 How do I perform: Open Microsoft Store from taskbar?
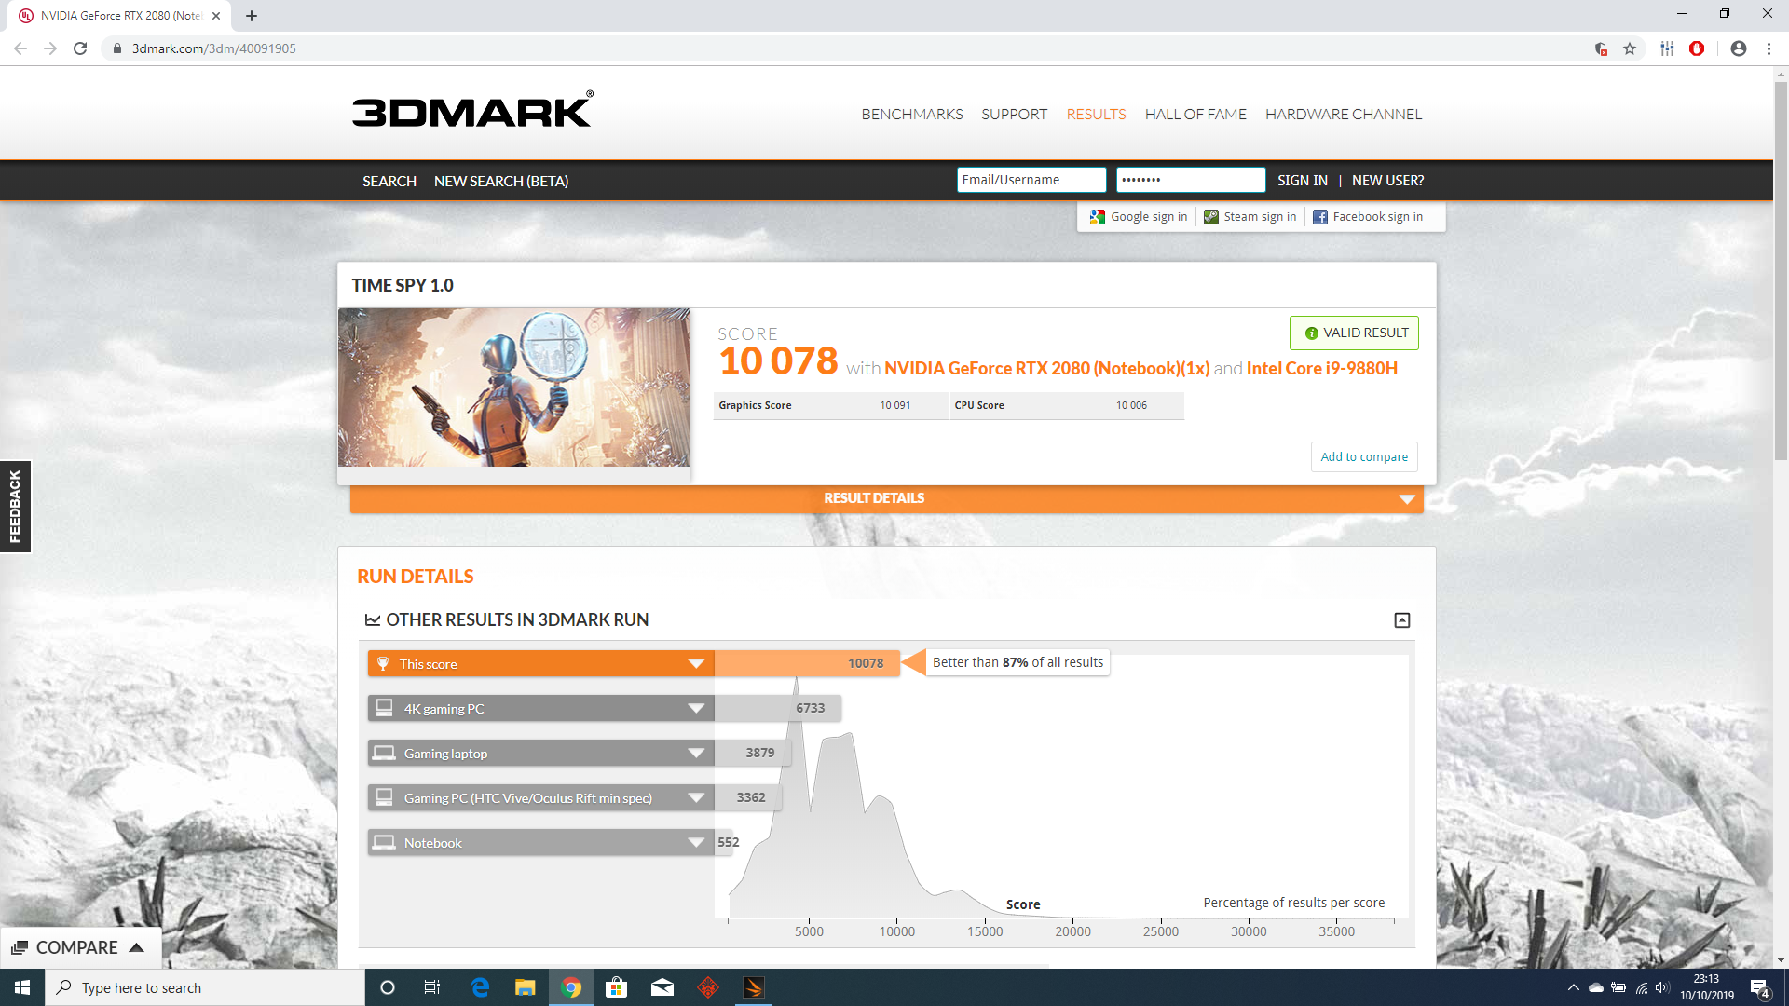(x=617, y=987)
